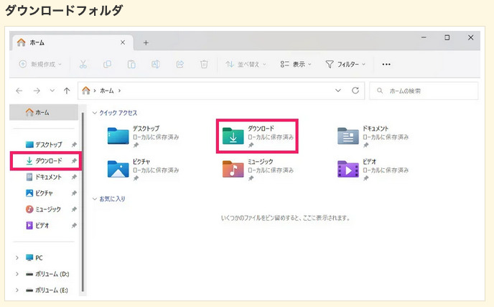
Task: Collapse the お気に入り section
Action: (95, 198)
